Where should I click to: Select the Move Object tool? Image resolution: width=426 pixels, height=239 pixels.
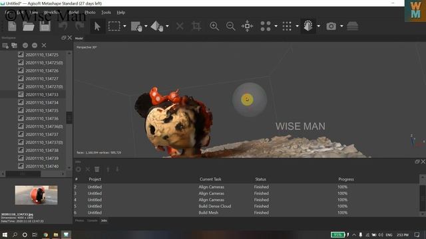coord(157,27)
